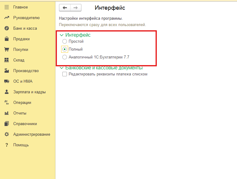Click the shopping cart icon for Покупки
Viewport: 237px width, 179px height.
tap(6, 49)
